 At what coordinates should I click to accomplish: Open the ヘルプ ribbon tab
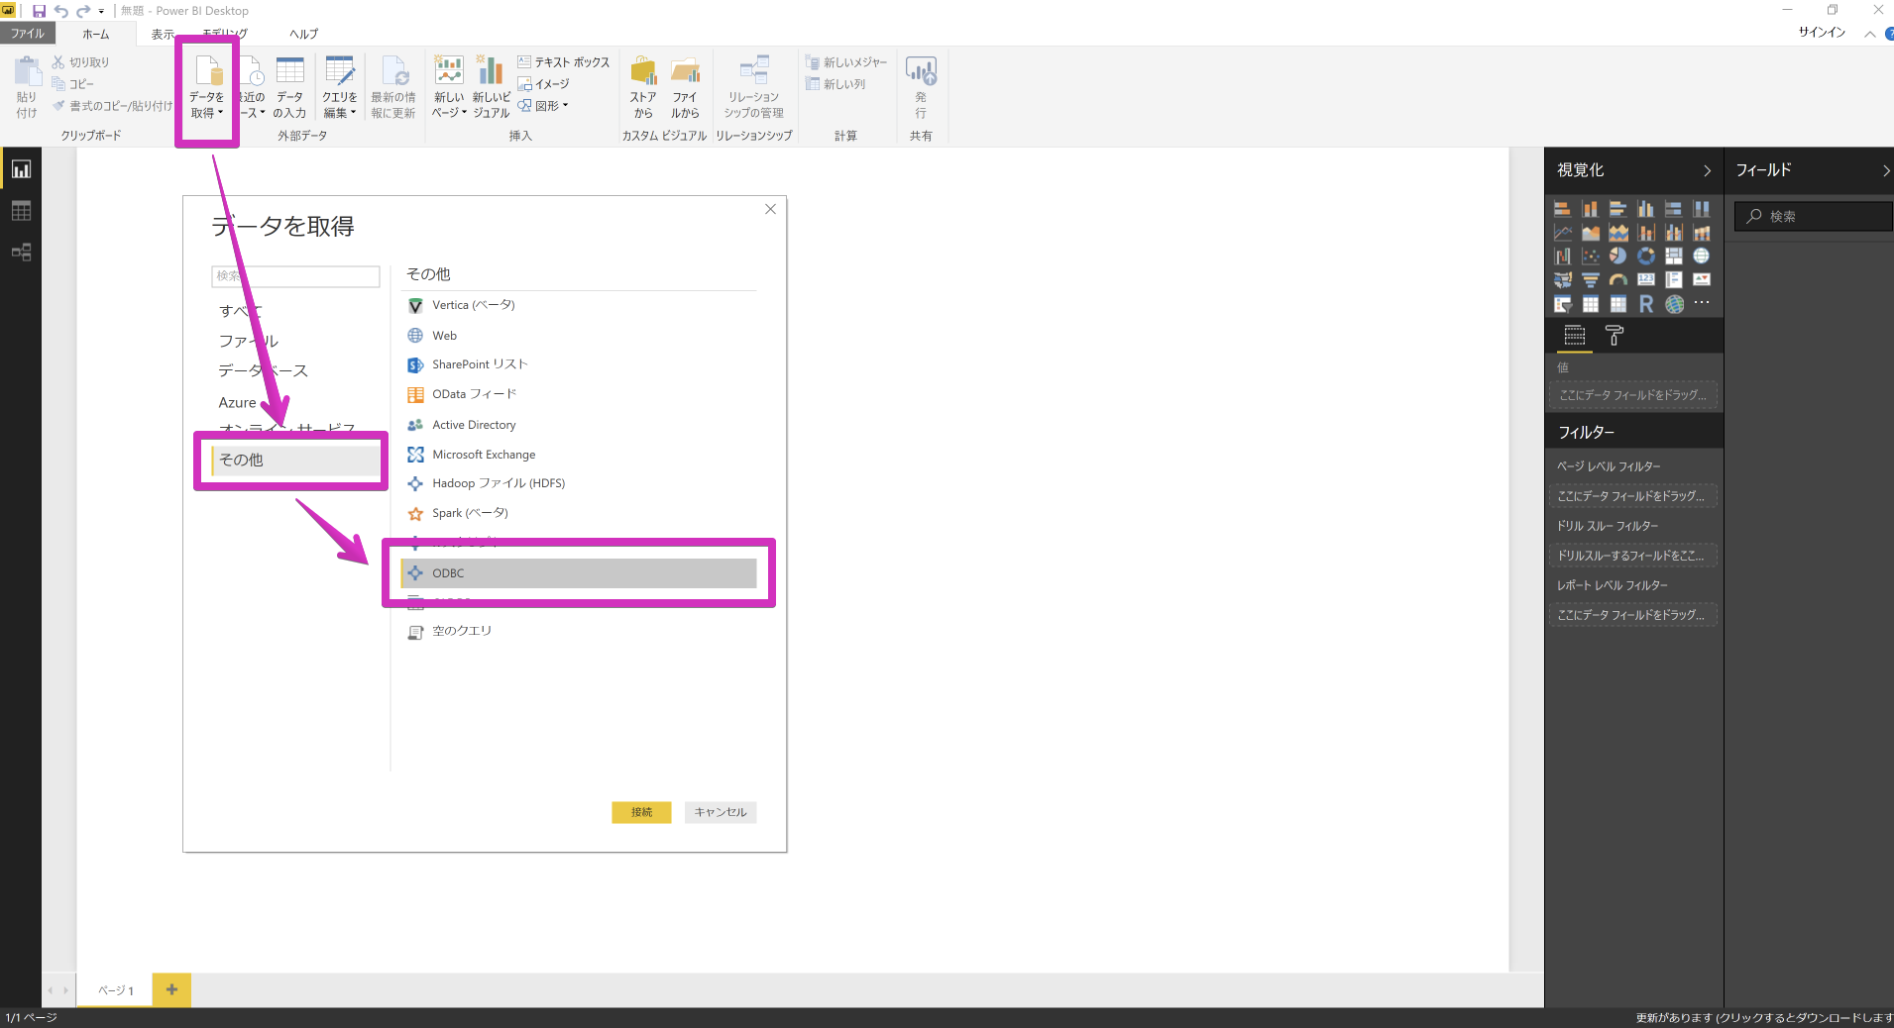302,33
